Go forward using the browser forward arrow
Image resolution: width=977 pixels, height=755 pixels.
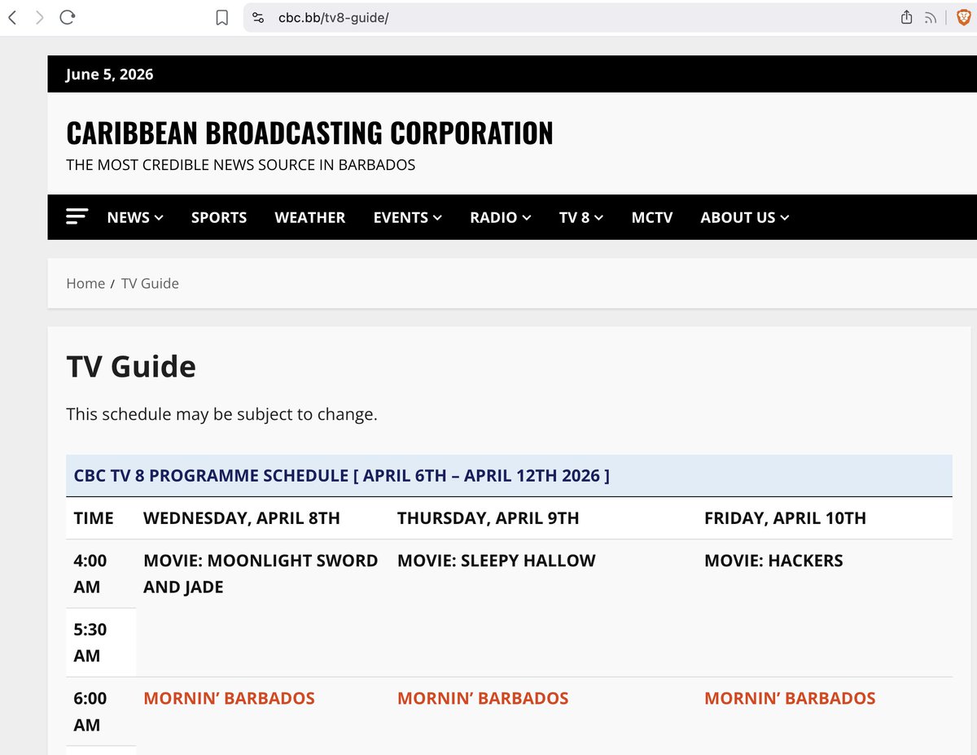coord(39,17)
